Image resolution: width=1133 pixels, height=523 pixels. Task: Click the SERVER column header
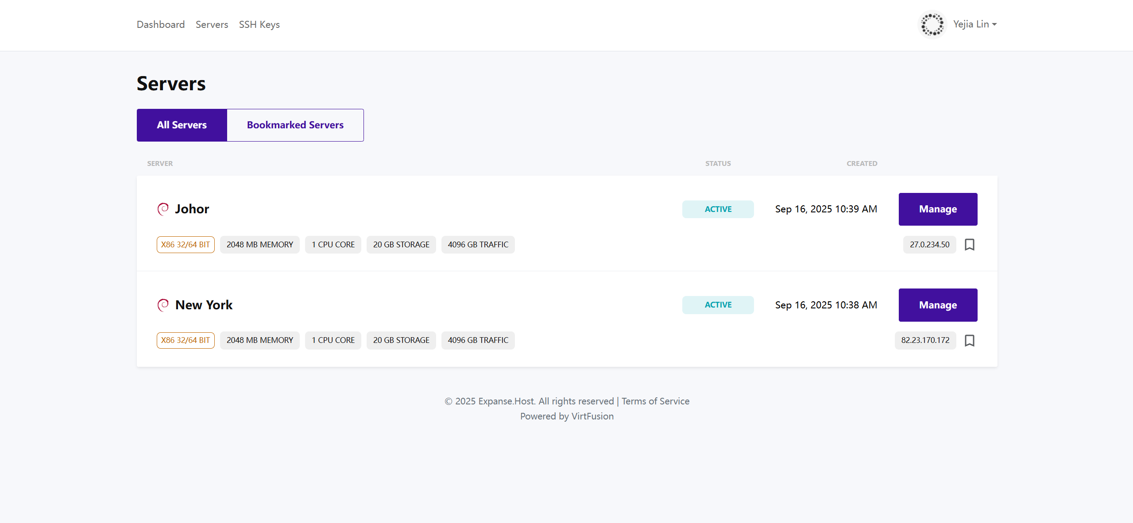point(160,164)
